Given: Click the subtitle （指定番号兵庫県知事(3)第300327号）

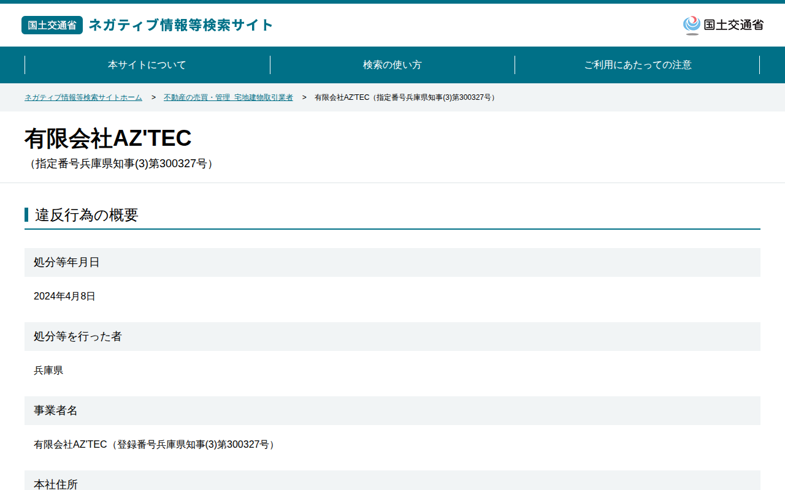Looking at the screenshot, I should coord(121,164).
